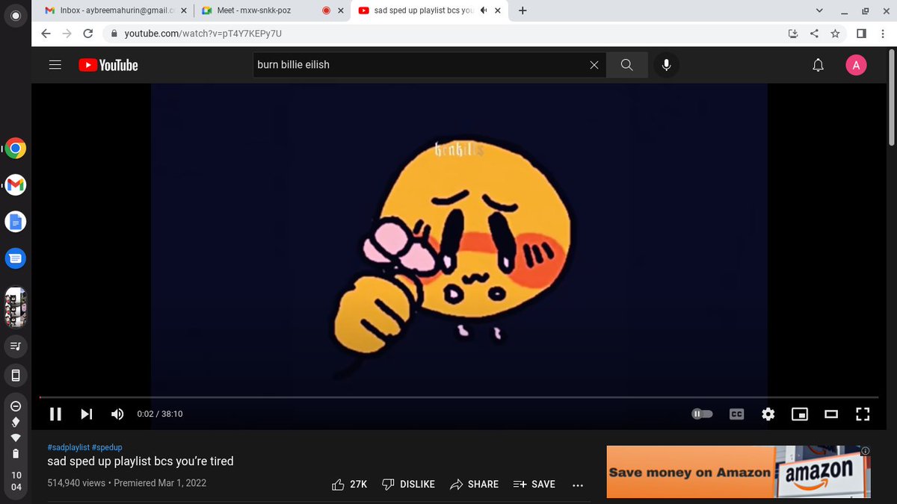Bookmark this page with the star
The width and height of the screenshot is (897, 504).
click(835, 34)
